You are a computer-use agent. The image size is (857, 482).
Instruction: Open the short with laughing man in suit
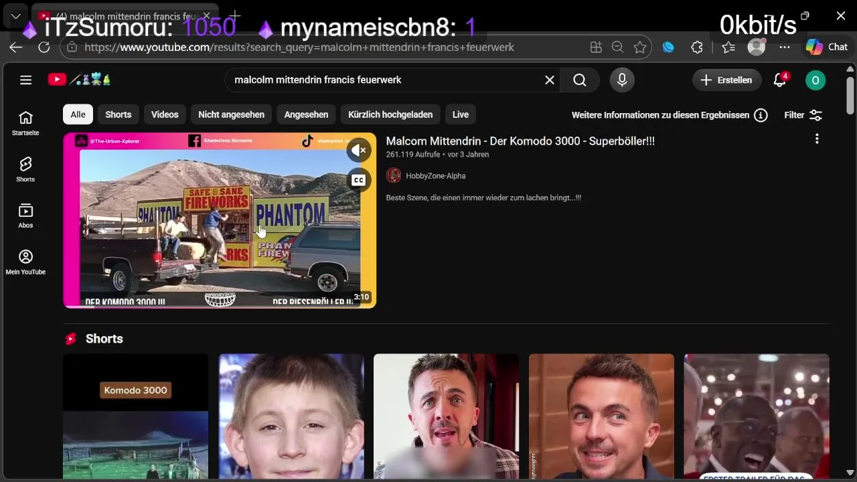[x=757, y=416]
